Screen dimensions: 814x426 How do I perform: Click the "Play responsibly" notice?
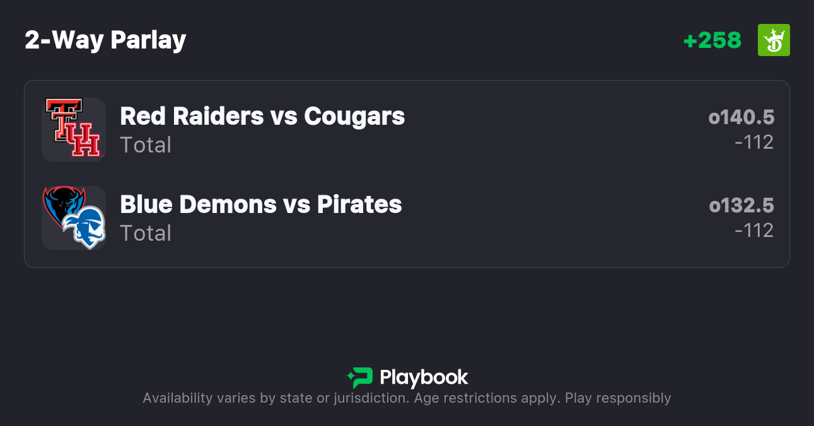coord(618,398)
